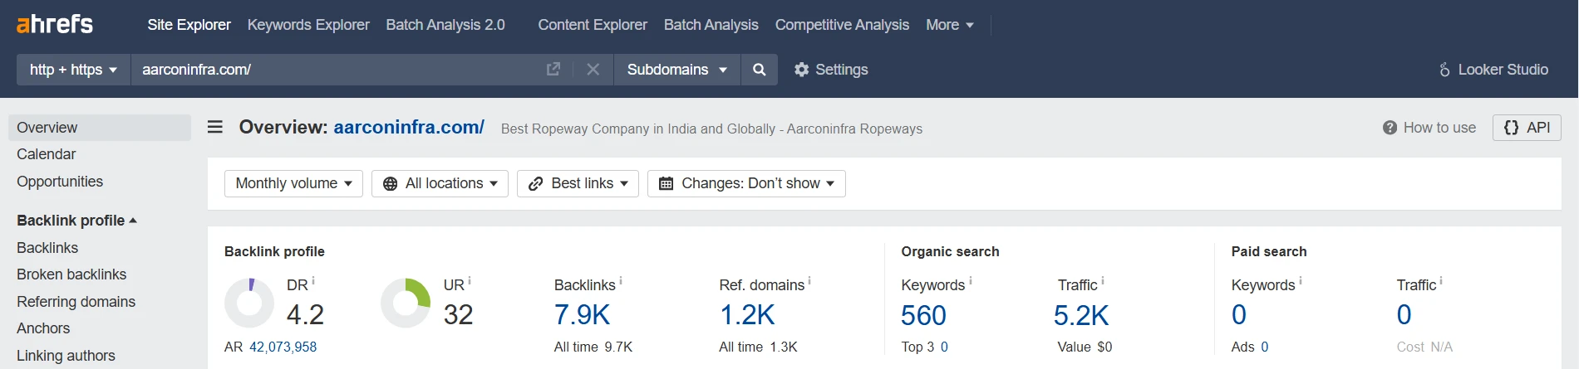
Task: Click the DR info icon
Action: pyautogui.click(x=313, y=280)
